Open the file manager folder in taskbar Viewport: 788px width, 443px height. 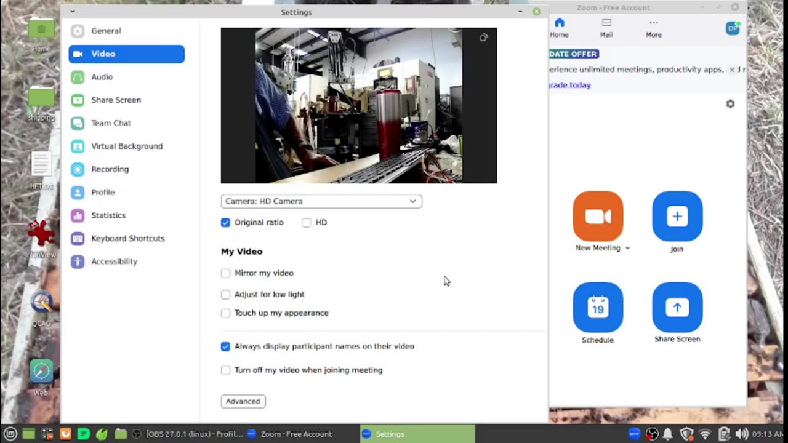point(121,434)
